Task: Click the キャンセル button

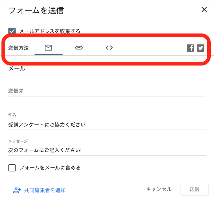Action: pyautogui.click(x=159, y=189)
